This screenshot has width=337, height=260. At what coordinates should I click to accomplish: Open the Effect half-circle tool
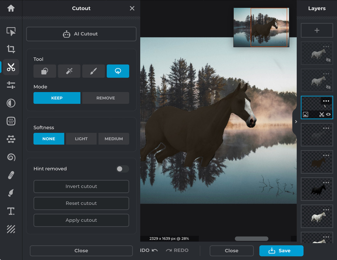tap(11, 103)
